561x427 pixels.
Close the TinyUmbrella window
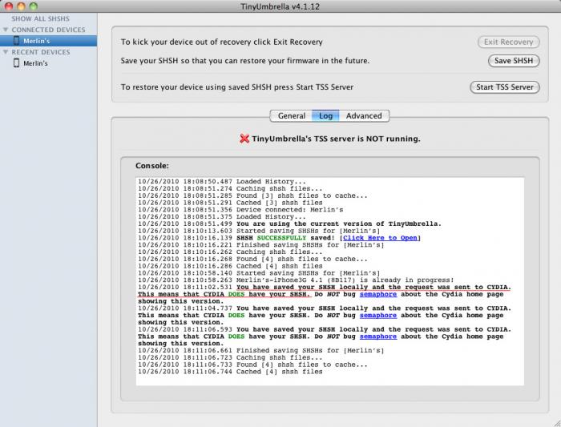9,6
